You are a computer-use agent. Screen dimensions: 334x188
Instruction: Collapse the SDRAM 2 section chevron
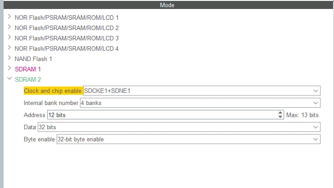(x=9, y=78)
